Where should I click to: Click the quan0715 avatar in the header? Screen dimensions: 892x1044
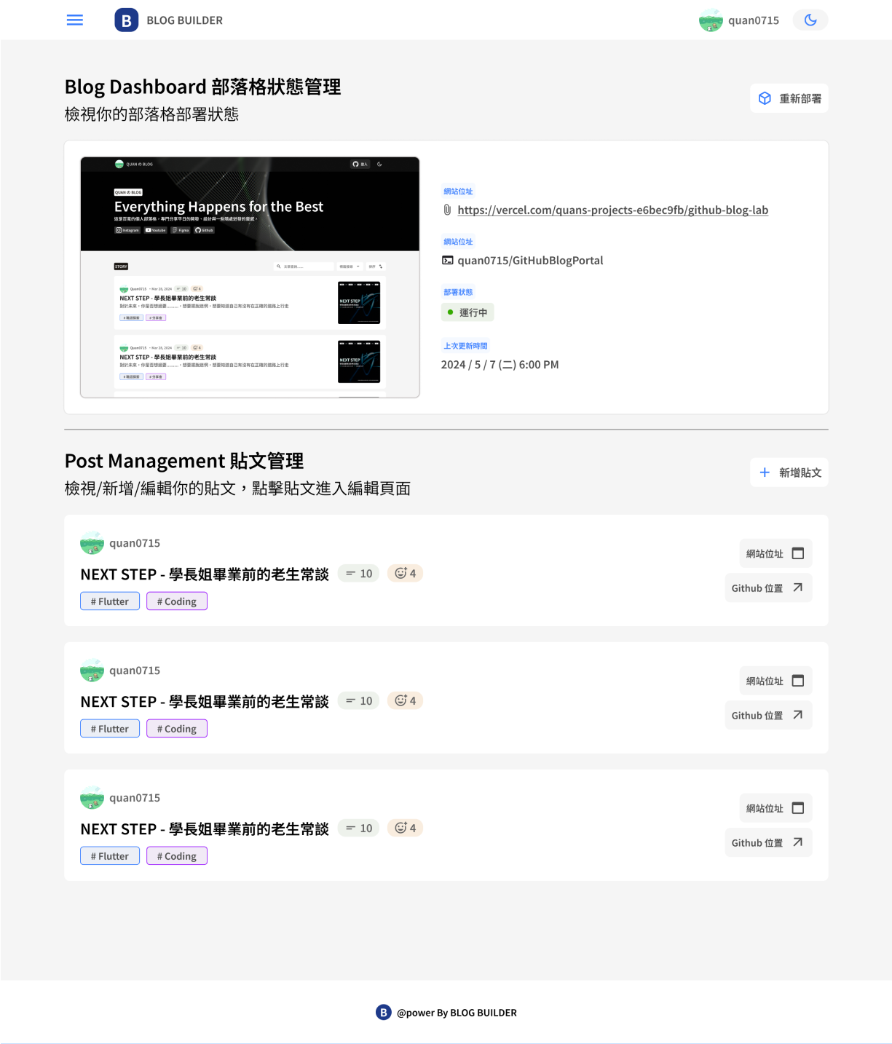tap(710, 20)
